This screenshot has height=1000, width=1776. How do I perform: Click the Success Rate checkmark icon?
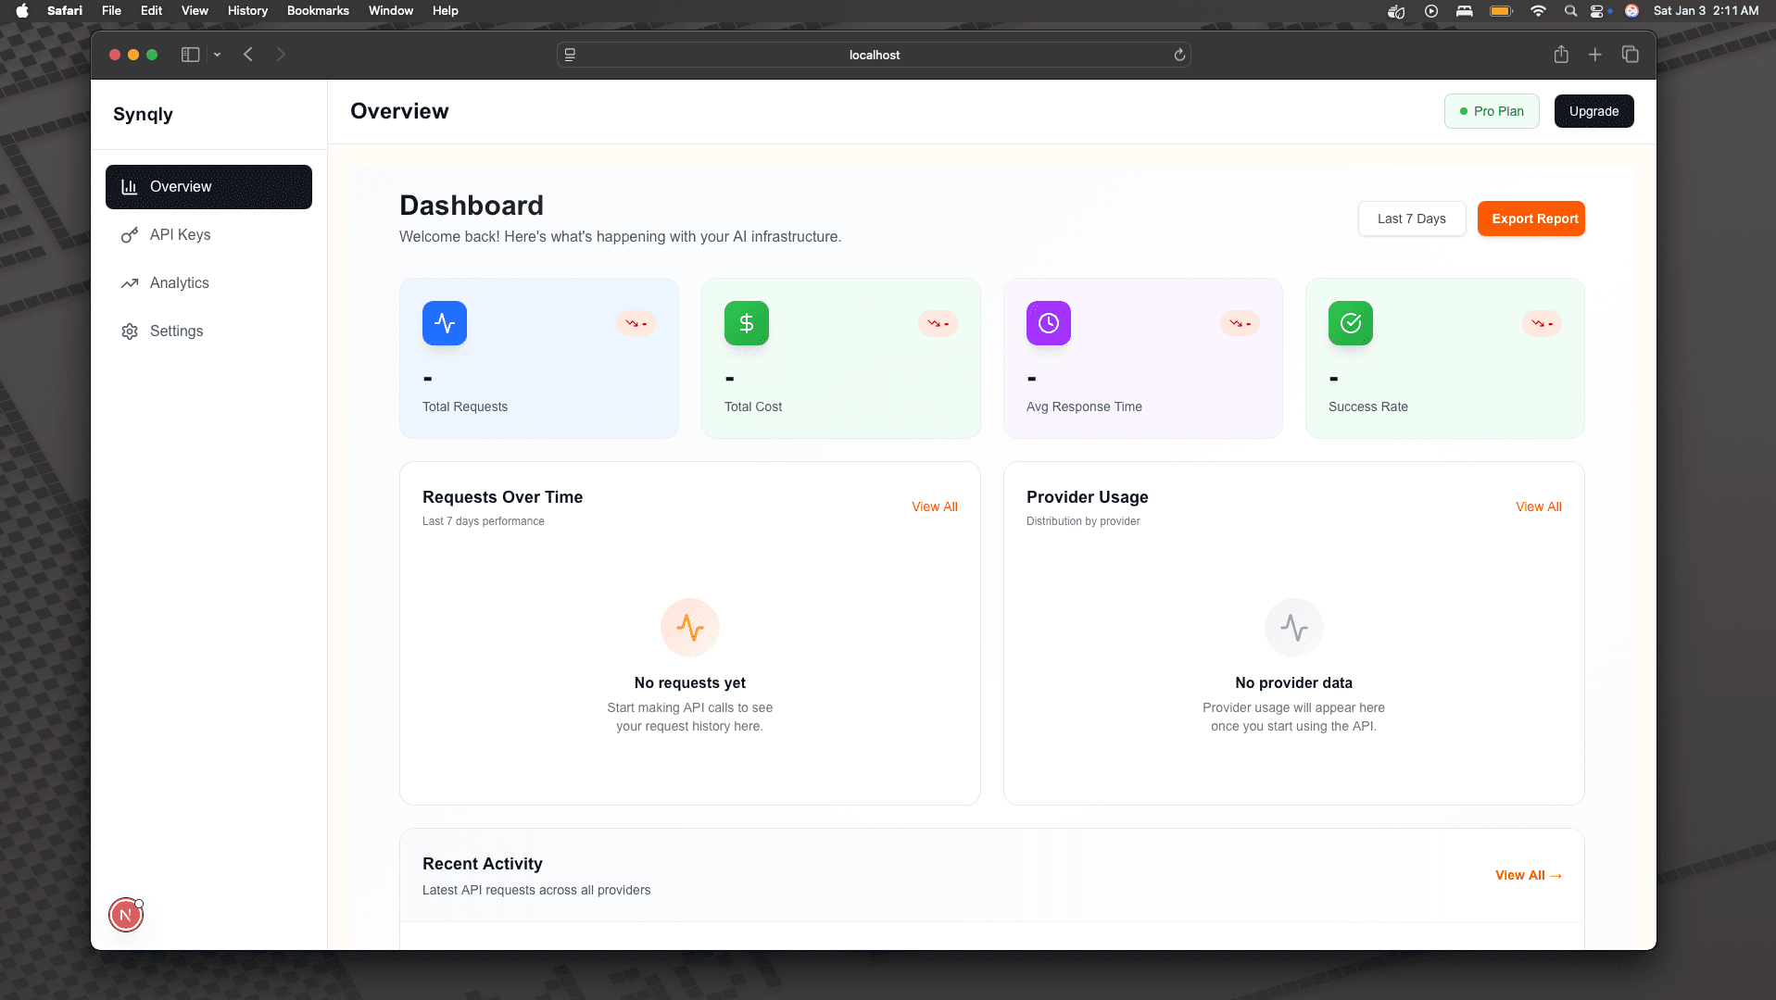click(1351, 323)
